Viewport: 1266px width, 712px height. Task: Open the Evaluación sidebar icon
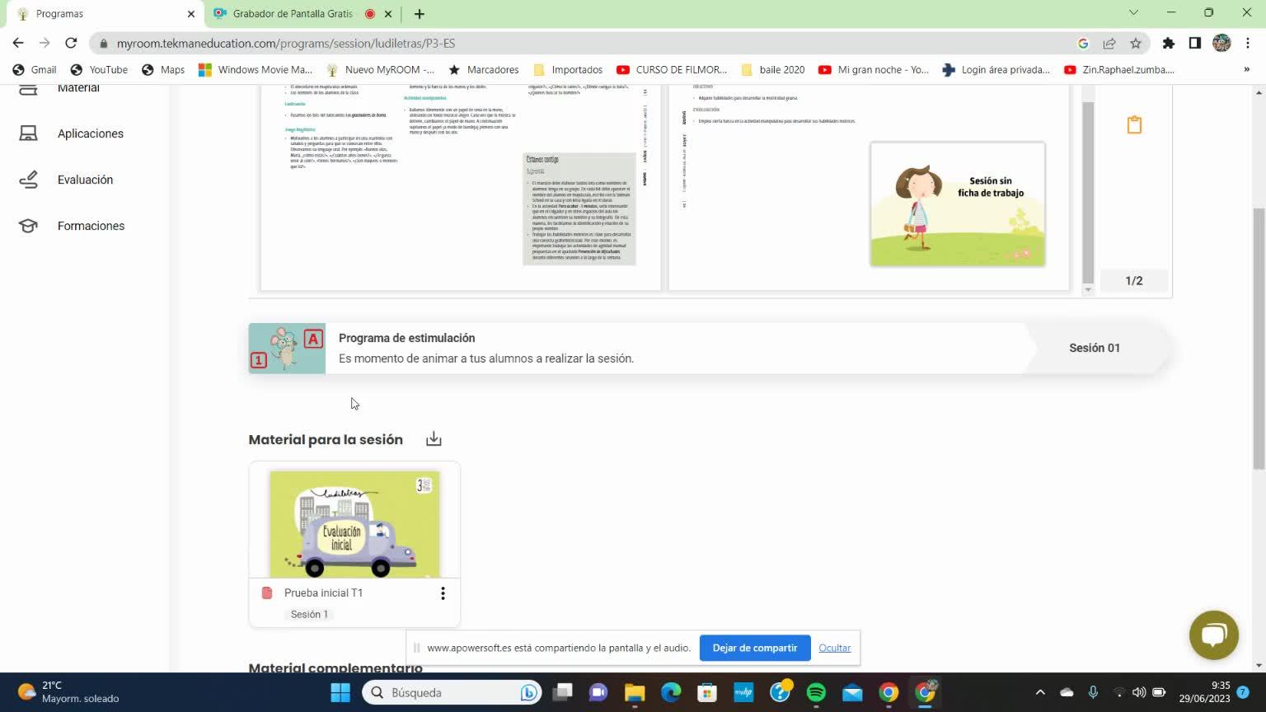pyautogui.click(x=28, y=180)
